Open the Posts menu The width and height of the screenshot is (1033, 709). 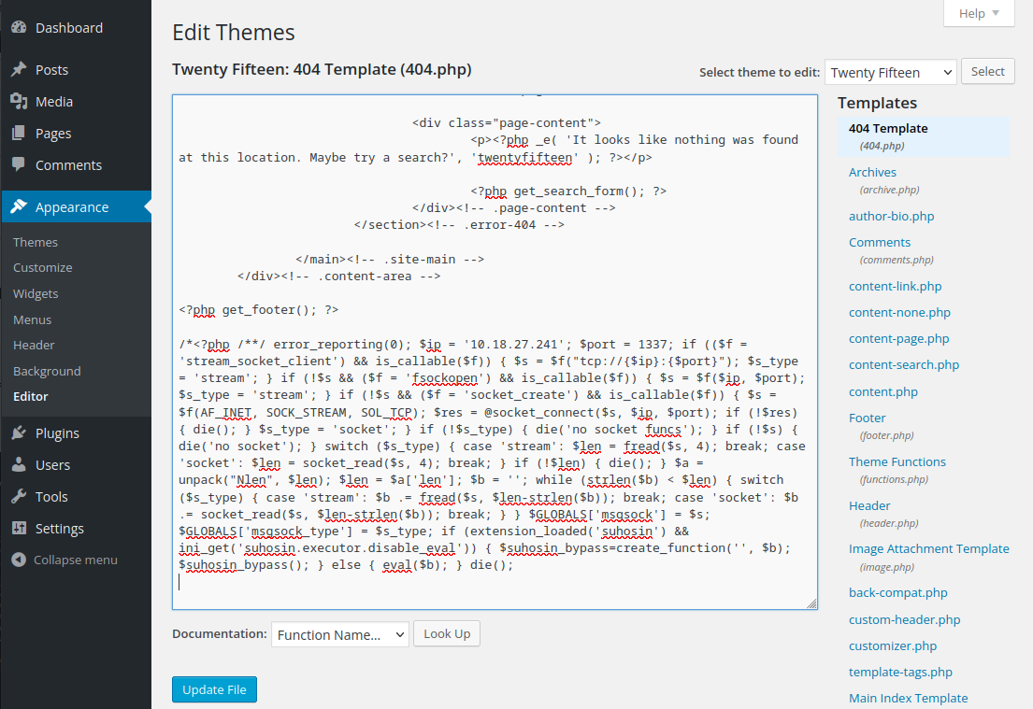click(x=52, y=70)
